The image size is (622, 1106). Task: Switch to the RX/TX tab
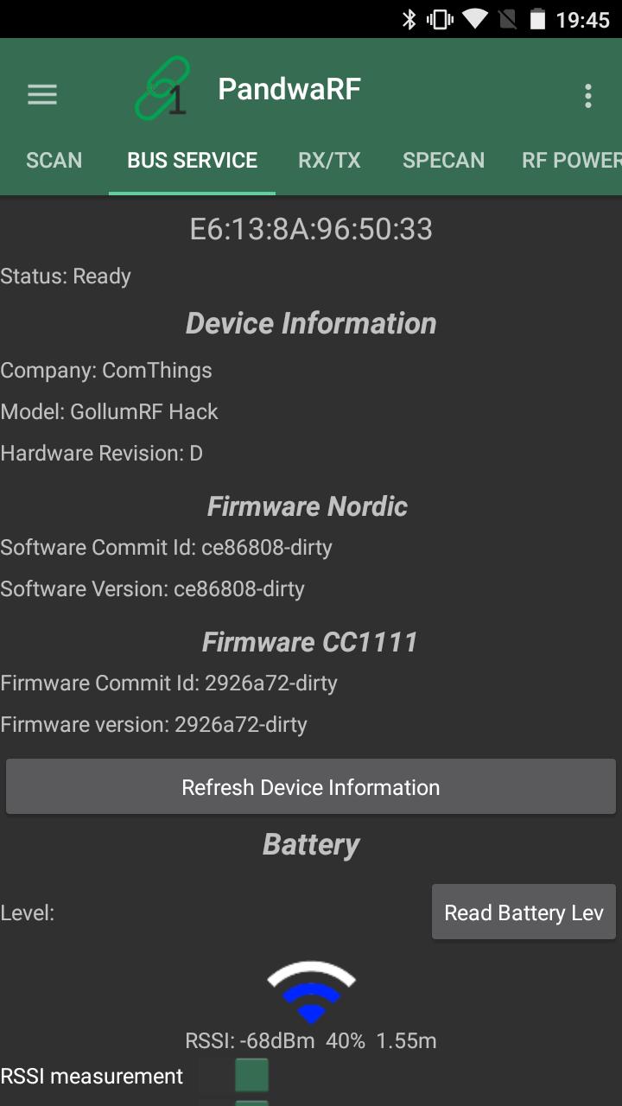[x=329, y=160]
